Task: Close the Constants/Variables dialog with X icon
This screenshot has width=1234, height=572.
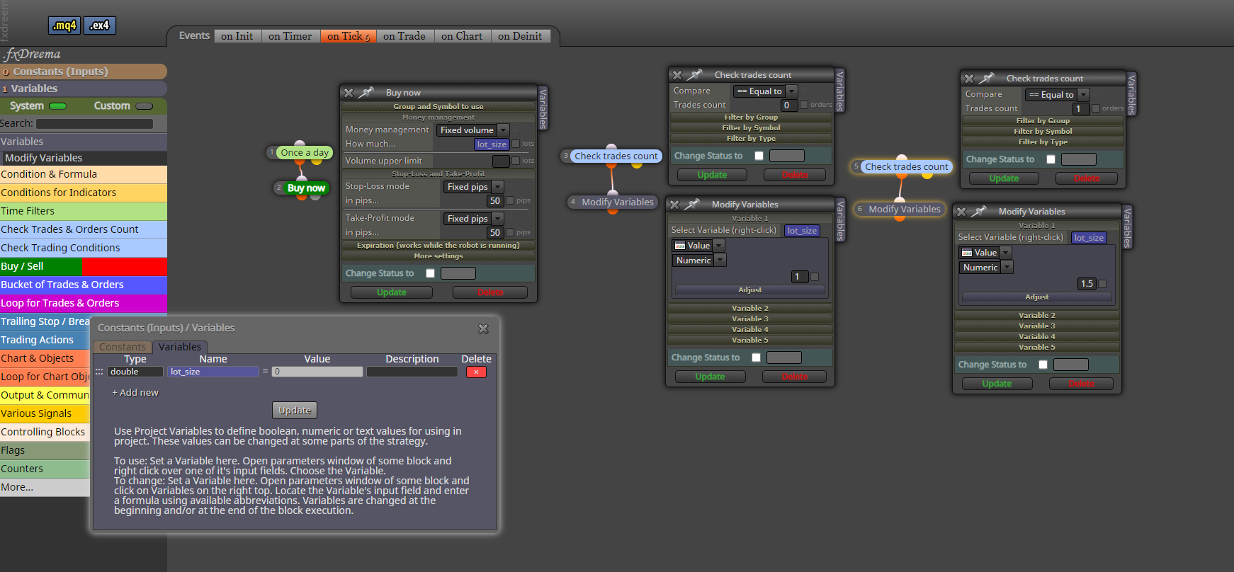Action: click(483, 328)
